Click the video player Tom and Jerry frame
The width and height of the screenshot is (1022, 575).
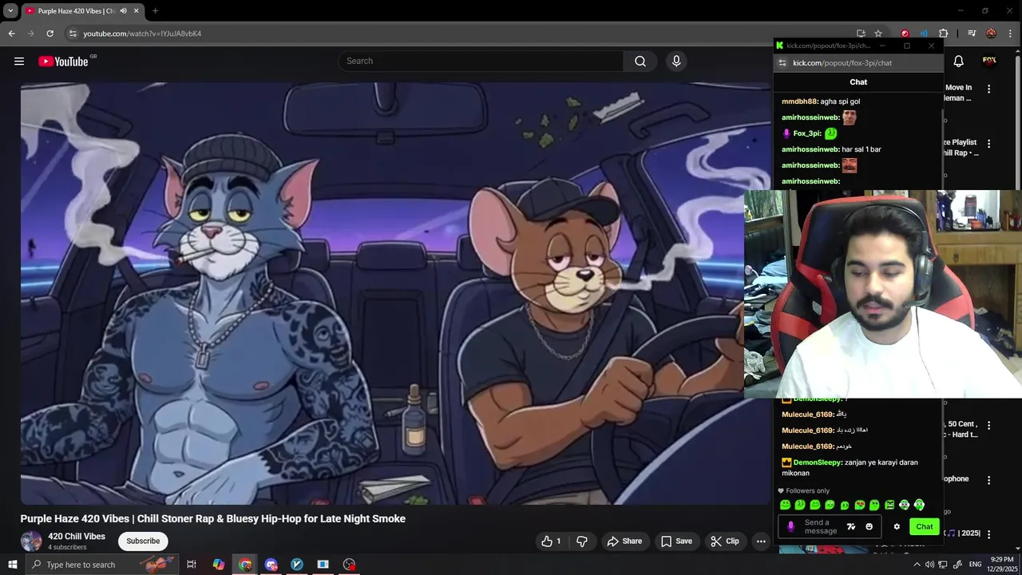[x=395, y=293]
